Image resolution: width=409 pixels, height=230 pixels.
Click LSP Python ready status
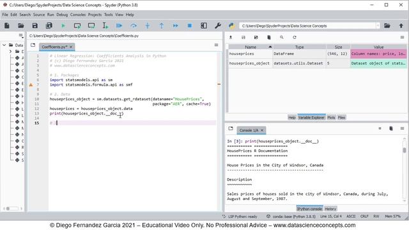pos(240,217)
